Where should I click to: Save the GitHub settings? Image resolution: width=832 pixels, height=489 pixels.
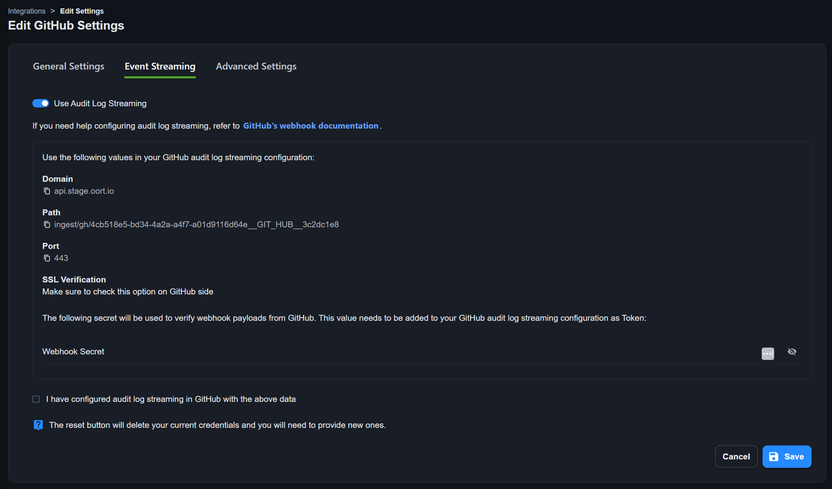(786, 457)
